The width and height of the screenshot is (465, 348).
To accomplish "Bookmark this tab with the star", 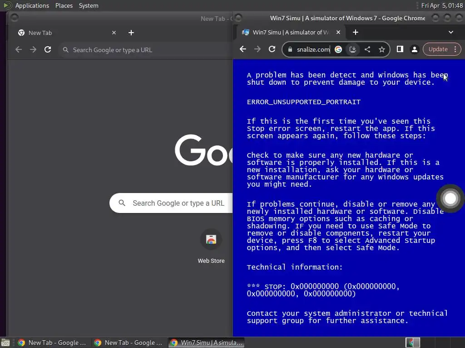I will 381,49.
